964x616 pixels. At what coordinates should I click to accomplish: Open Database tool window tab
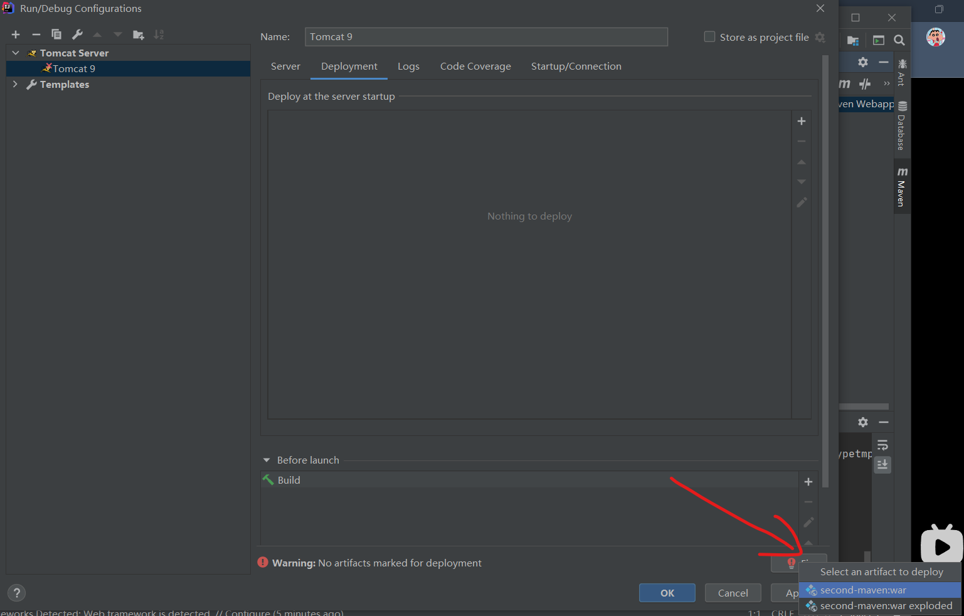[x=902, y=125]
